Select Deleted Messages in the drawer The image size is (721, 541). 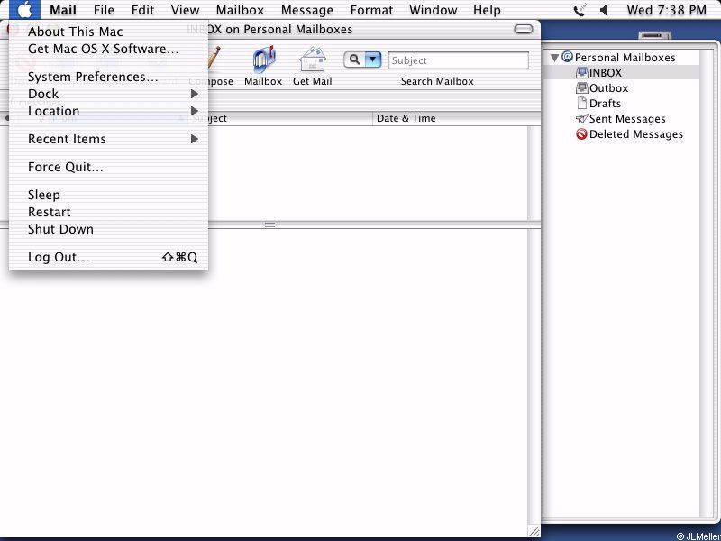[x=636, y=134]
